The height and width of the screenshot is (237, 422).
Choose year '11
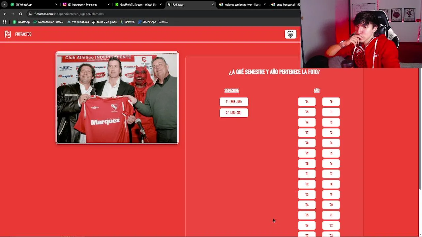click(331, 112)
